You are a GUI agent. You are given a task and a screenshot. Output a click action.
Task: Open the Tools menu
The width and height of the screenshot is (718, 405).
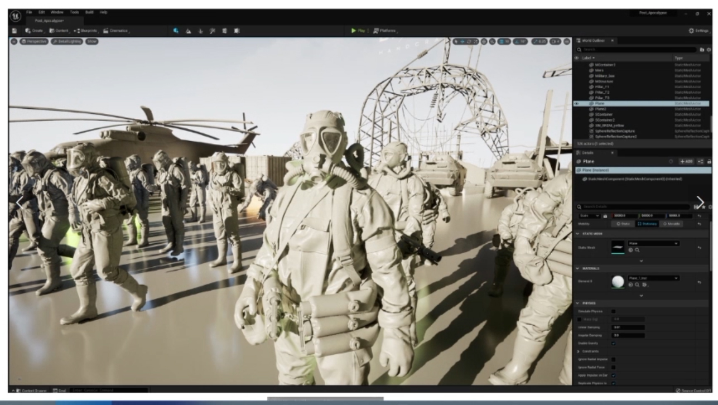point(74,12)
